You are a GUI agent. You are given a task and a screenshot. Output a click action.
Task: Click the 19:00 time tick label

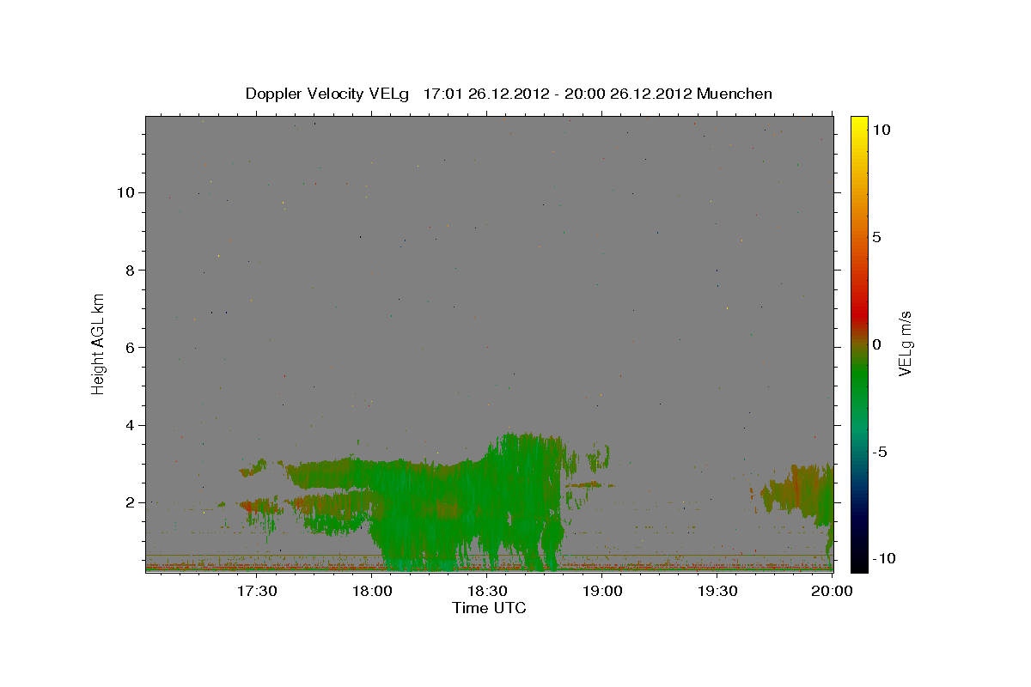pyautogui.click(x=601, y=591)
